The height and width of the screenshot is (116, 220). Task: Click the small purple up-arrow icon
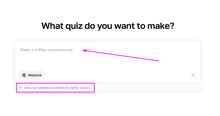point(20,88)
